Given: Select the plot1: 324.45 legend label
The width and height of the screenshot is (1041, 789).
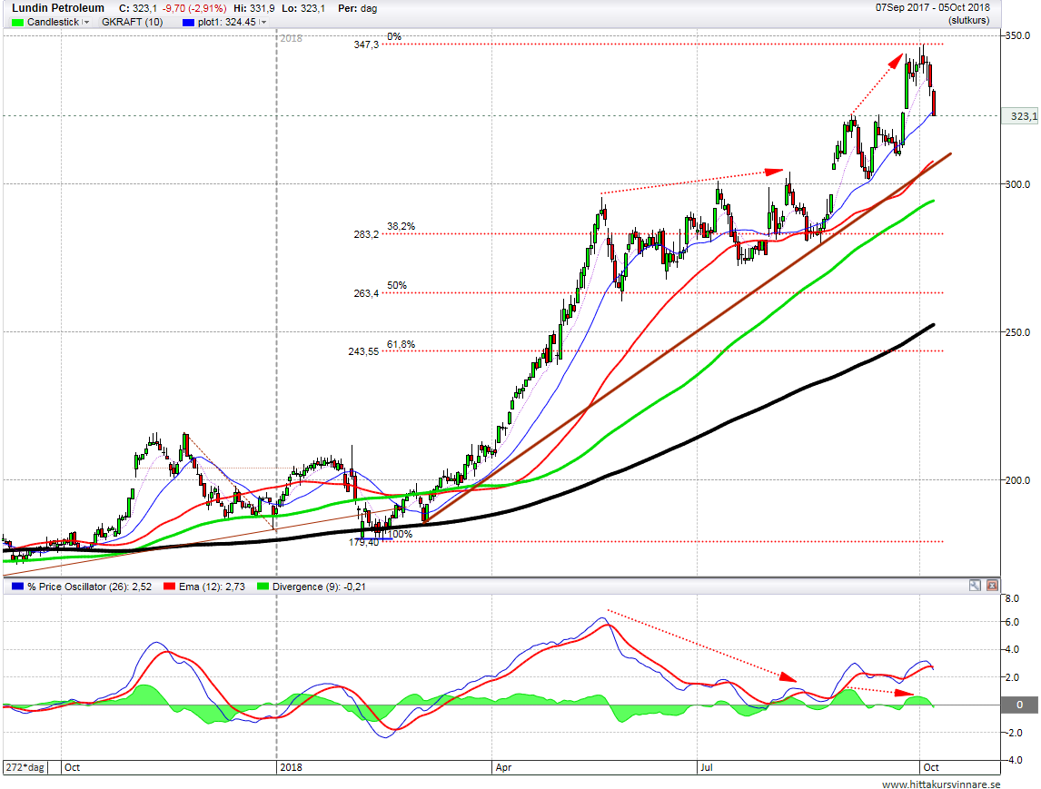Looking at the screenshot, I should click(x=226, y=22).
